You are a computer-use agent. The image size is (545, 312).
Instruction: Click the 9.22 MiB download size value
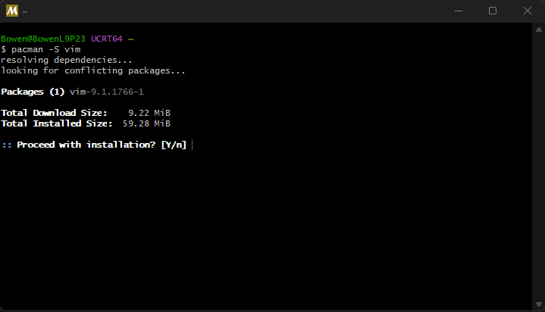[149, 113]
